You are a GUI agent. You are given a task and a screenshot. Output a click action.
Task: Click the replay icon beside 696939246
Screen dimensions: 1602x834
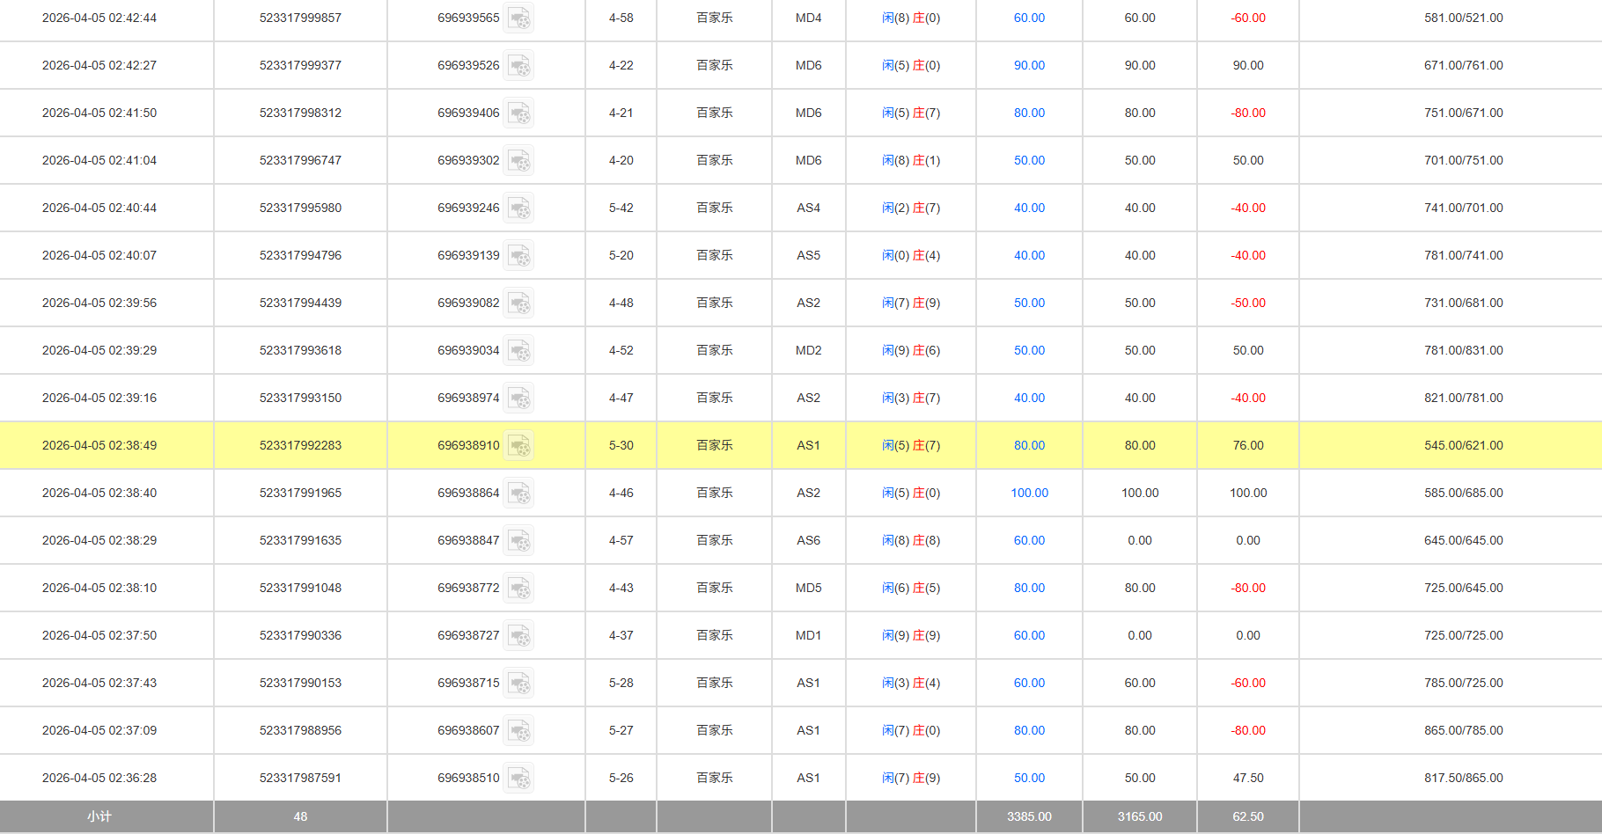(x=518, y=208)
